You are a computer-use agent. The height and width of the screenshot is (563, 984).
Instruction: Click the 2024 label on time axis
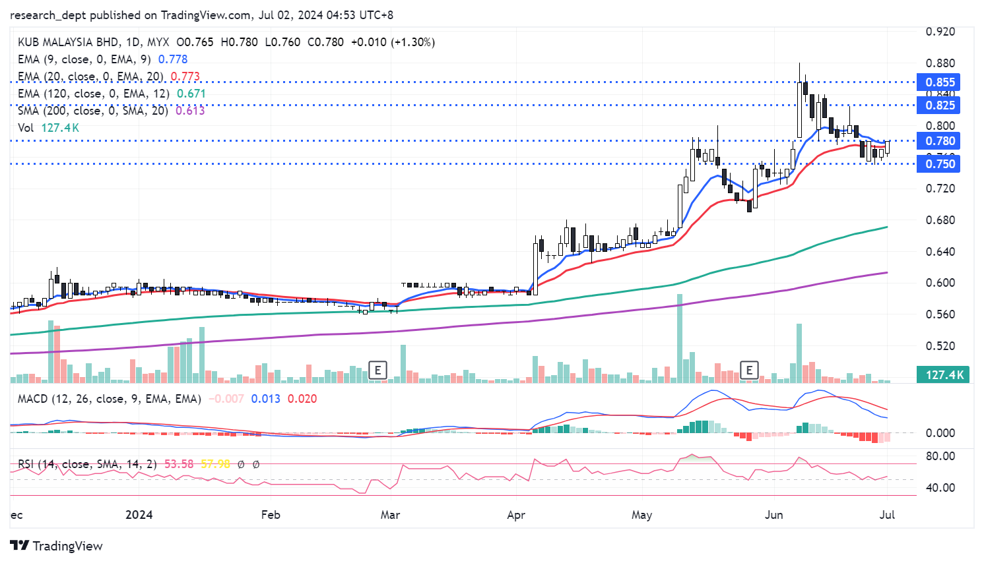(x=139, y=515)
